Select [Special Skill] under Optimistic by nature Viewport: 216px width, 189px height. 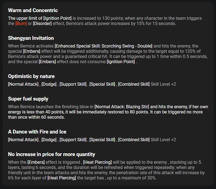(102, 84)
